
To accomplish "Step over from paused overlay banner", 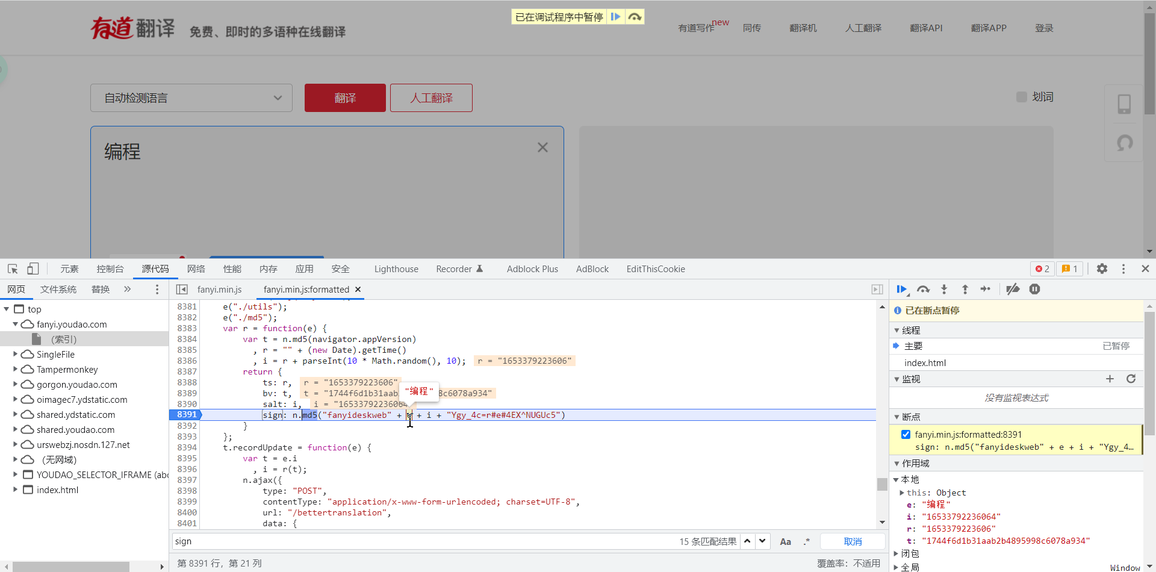I will point(635,17).
